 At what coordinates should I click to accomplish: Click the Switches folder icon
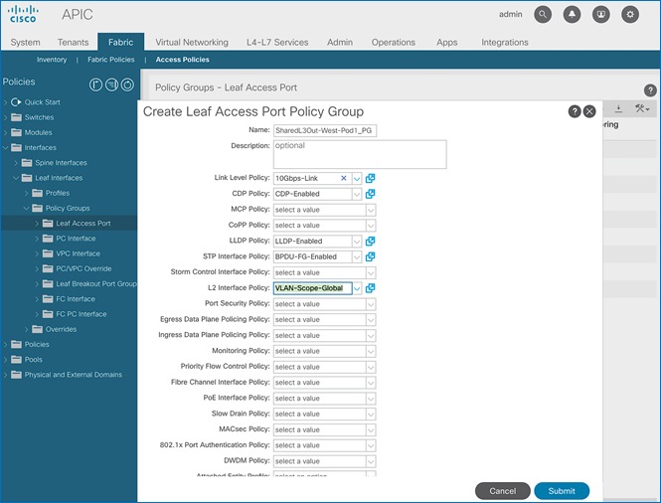tap(16, 117)
